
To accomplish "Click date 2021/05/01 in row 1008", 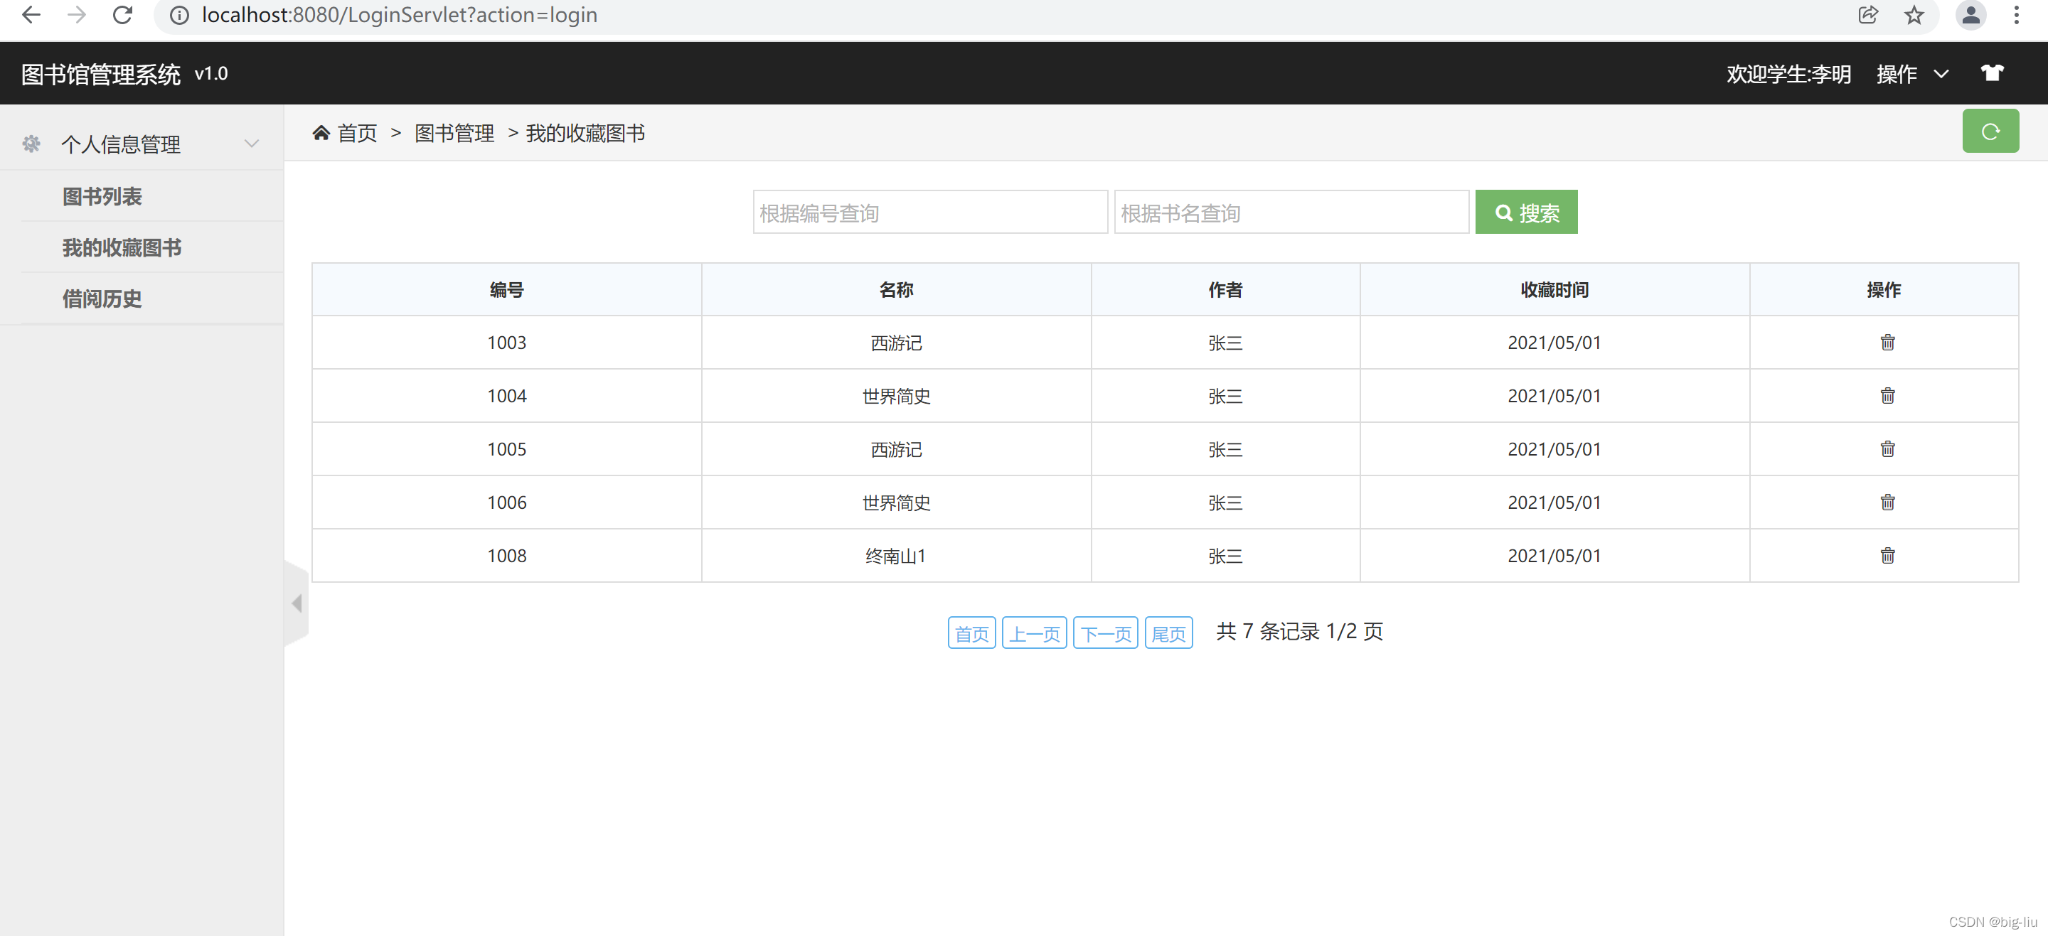I will point(1554,555).
